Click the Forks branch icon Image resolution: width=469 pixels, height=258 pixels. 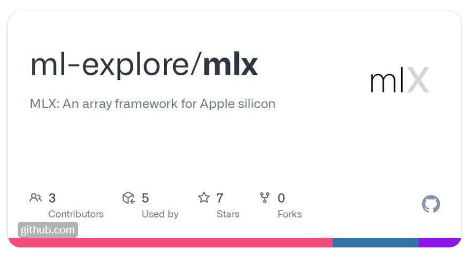click(265, 198)
